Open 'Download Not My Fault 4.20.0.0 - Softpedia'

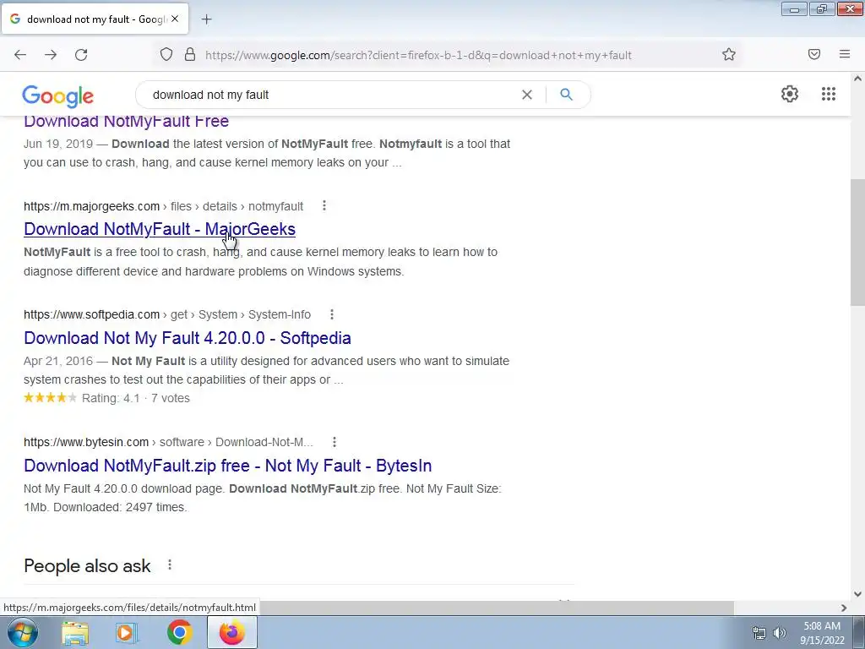tap(188, 338)
